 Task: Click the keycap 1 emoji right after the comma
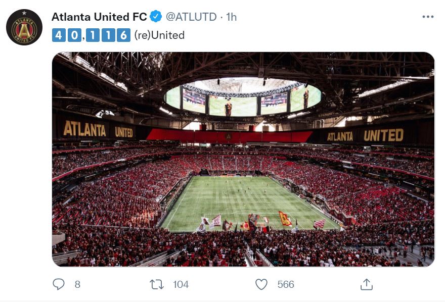click(93, 35)
